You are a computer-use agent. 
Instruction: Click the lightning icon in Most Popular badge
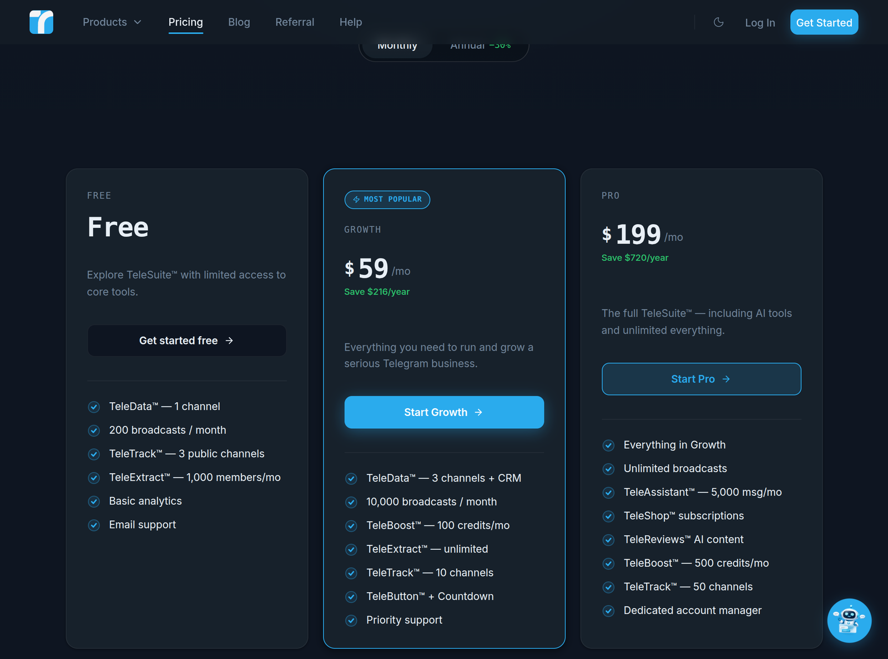click(x=356, y=200)
